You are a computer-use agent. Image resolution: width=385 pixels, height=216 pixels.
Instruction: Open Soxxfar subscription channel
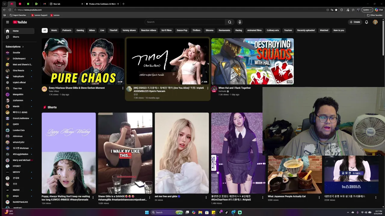[x=17, y=52]
